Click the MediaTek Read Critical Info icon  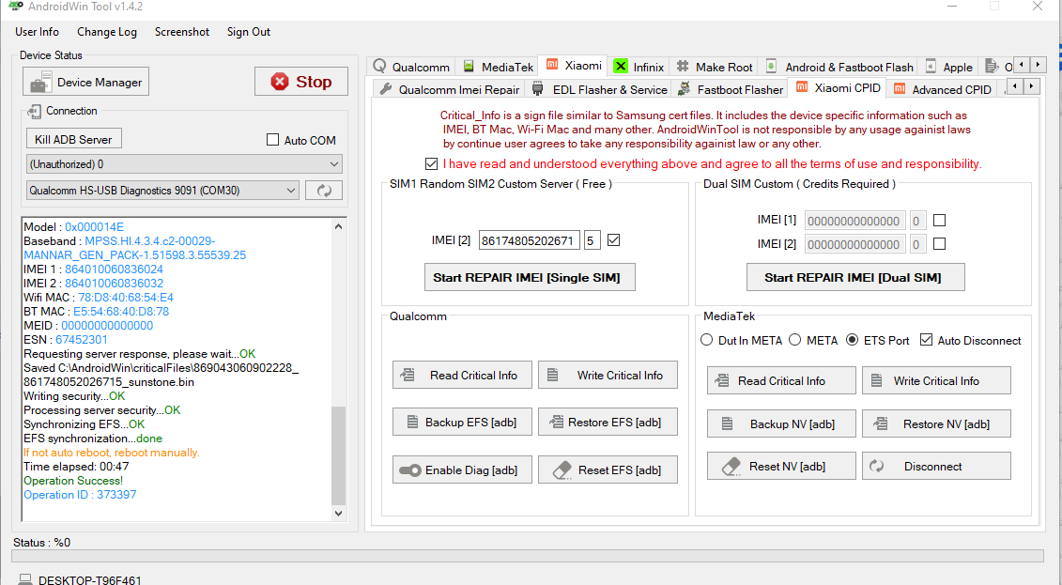click(x=722, y=380)
